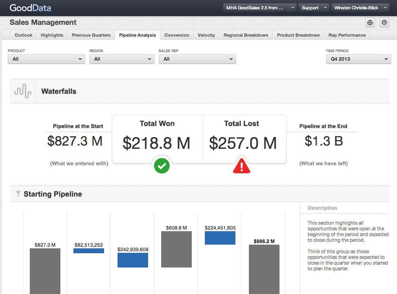Click the Highlights tab link
Image resolution: width=397 pixels, height=294 pixels.
coord(52,35)
